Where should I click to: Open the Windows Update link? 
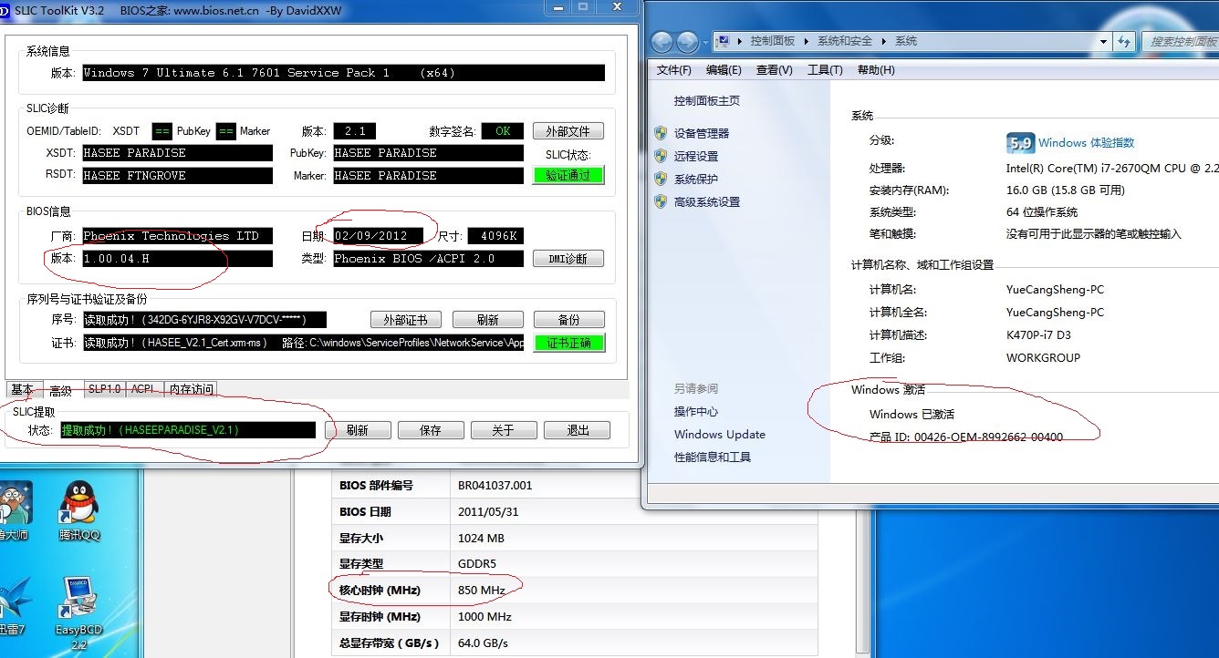pyautogui.click(x=720, y=435)
